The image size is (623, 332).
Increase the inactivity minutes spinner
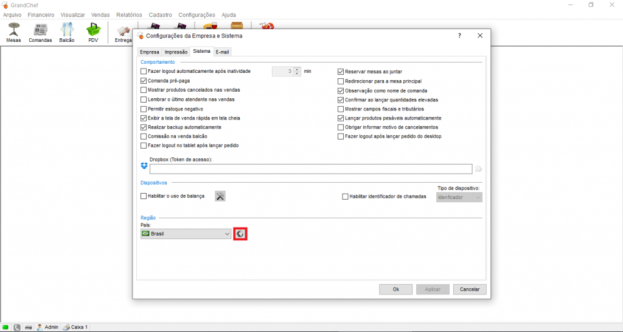297,69
